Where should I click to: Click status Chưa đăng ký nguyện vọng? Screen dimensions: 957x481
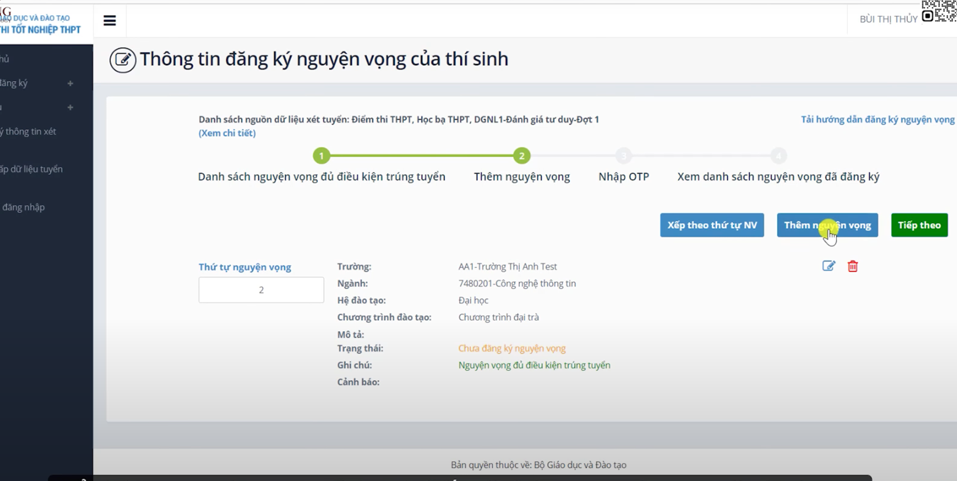tap(512, 348)
